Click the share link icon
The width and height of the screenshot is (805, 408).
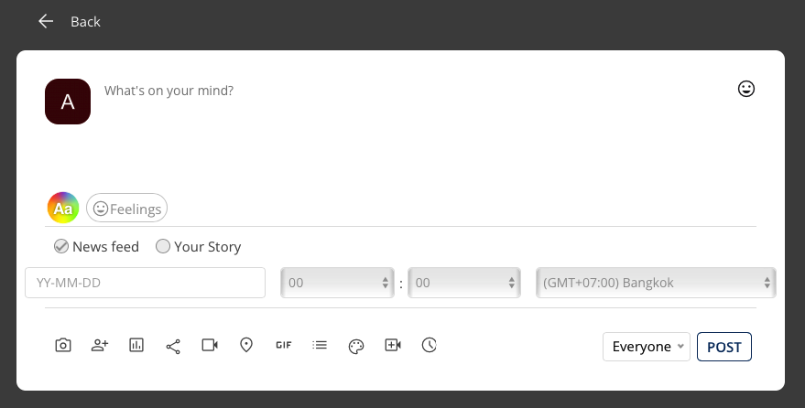(173, 347)
